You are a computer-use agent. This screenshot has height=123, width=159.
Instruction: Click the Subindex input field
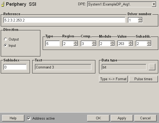(x=15, y=67)
